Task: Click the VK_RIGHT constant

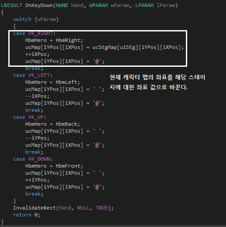Action: (41, 33)
